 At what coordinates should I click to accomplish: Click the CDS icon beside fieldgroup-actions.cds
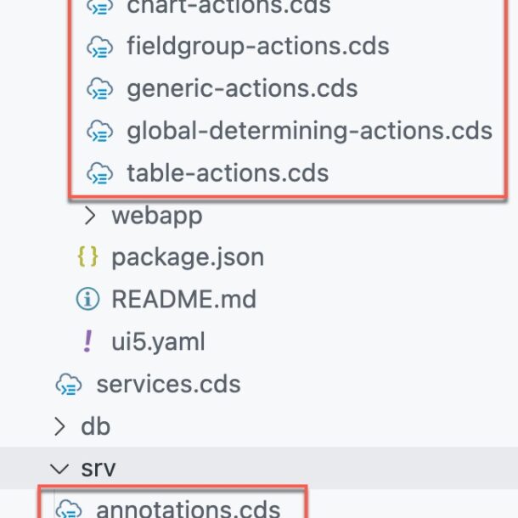point(99,47)
